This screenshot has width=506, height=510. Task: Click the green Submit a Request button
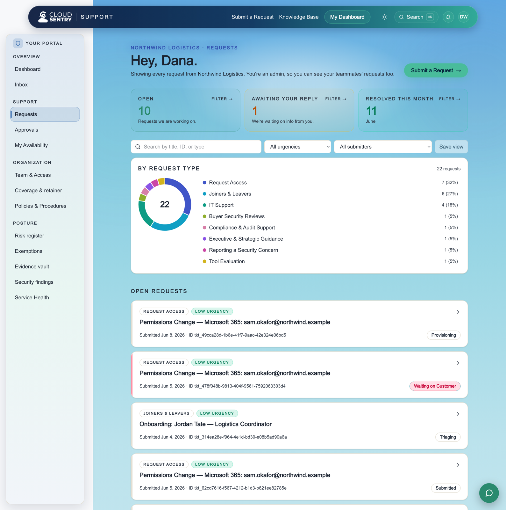[436, 70]
